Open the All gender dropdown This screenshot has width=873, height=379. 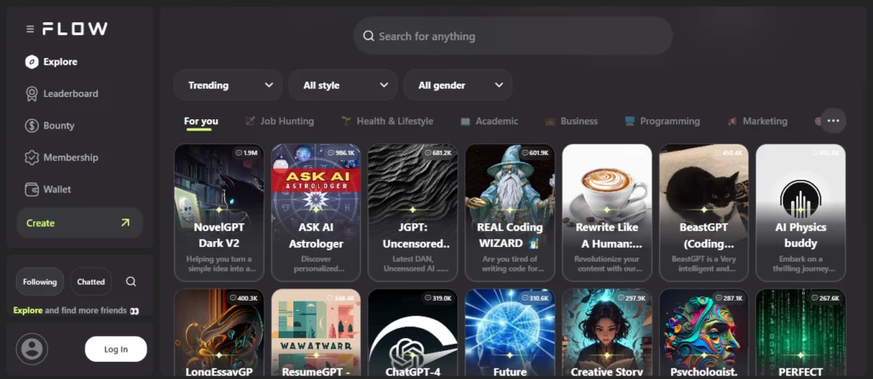(458, 85)
